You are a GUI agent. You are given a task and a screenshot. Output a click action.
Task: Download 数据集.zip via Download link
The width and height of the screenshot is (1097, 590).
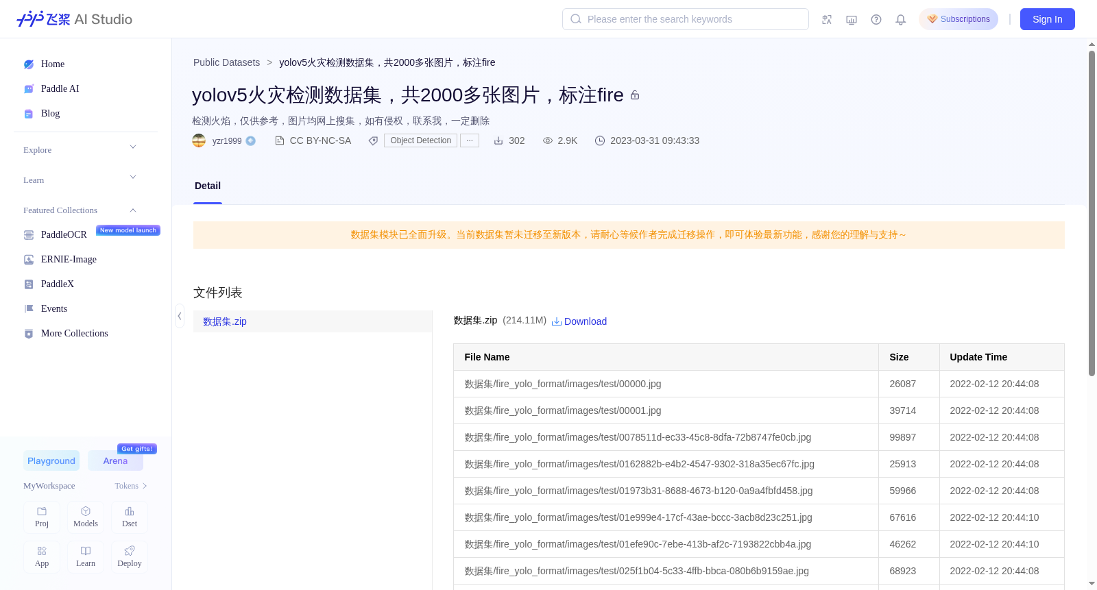coord(579,321)
